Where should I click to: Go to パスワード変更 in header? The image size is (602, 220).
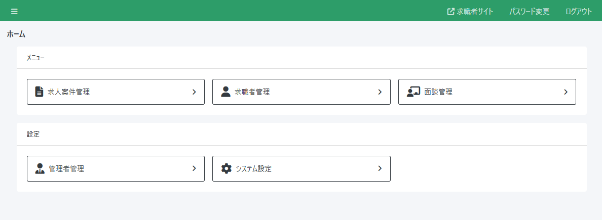(x=529, y=12)
